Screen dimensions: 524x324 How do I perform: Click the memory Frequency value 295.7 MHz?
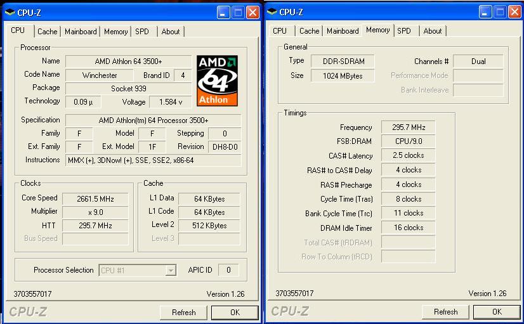(x=409, y=127)
